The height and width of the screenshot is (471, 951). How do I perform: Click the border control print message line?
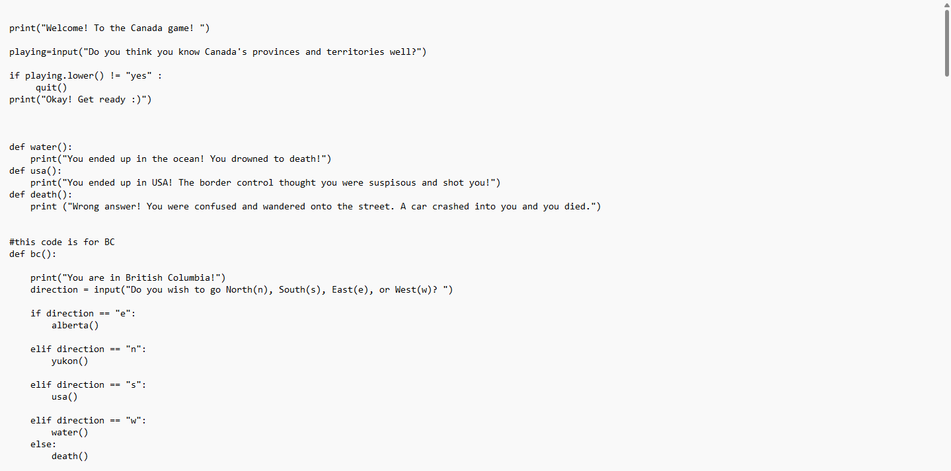(x=265, y=182)
